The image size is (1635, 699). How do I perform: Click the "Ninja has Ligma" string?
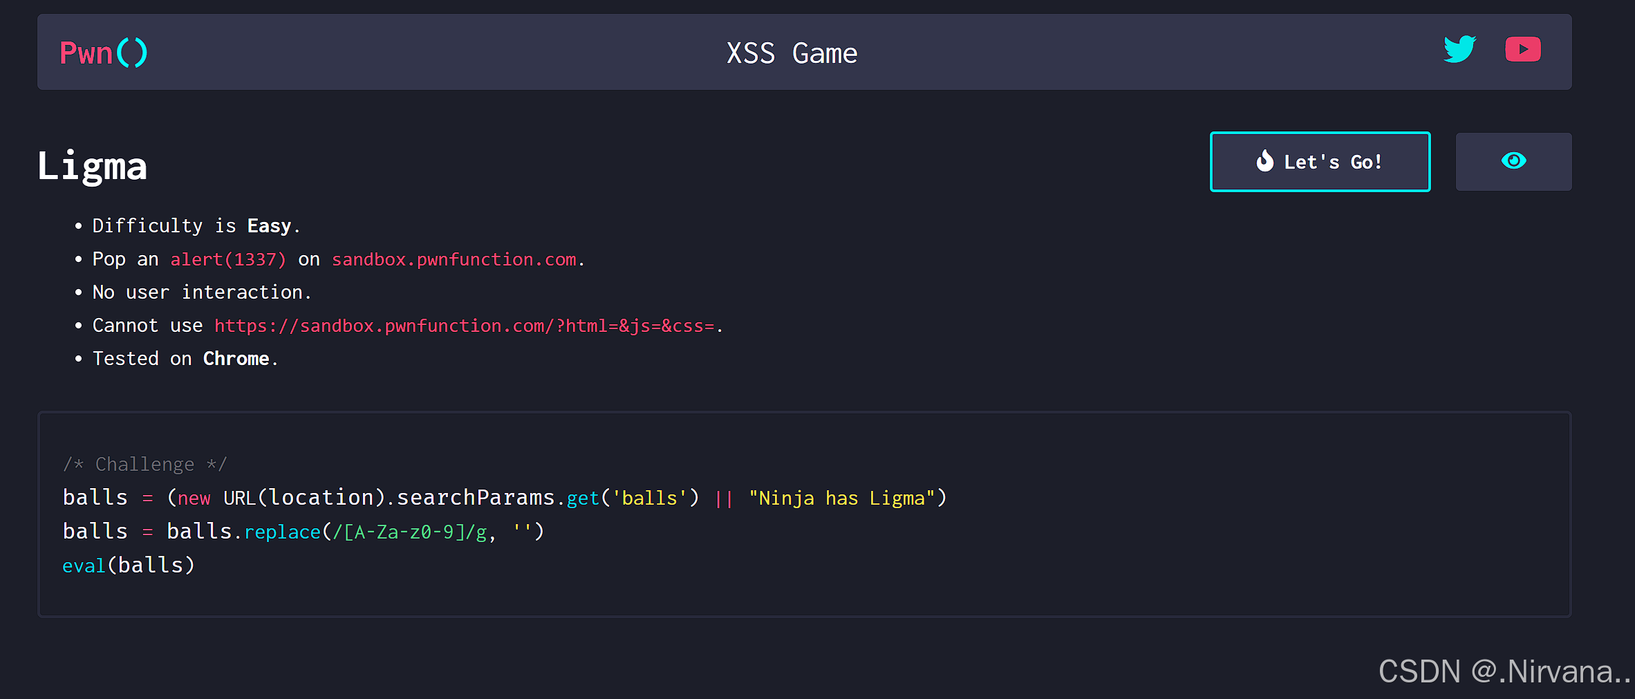(x=842, y=498)
